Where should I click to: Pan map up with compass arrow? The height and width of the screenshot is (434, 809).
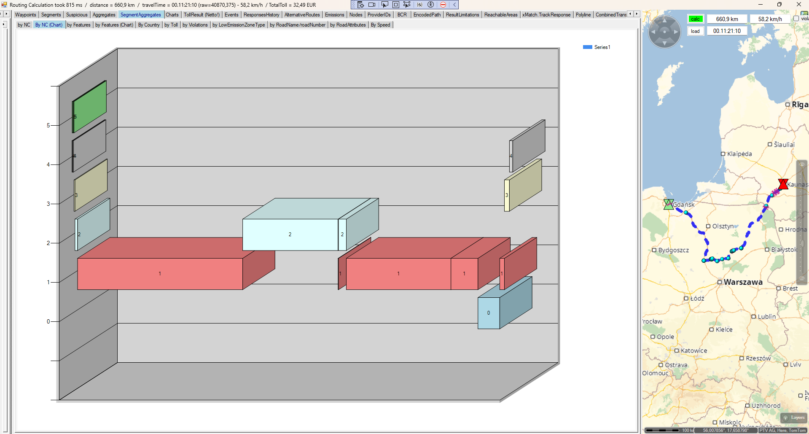pyautogui.click(x=664, y=20)
